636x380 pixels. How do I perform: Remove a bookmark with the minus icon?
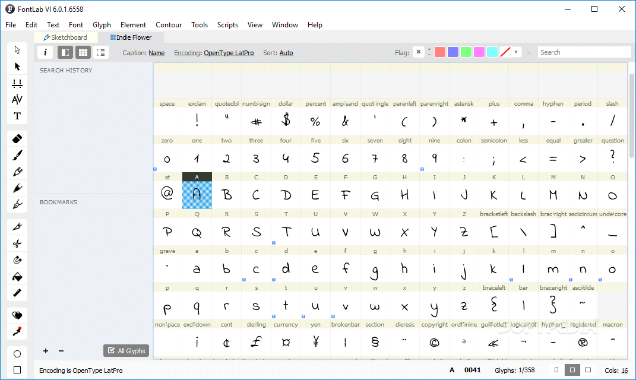(x=61, y=351)
